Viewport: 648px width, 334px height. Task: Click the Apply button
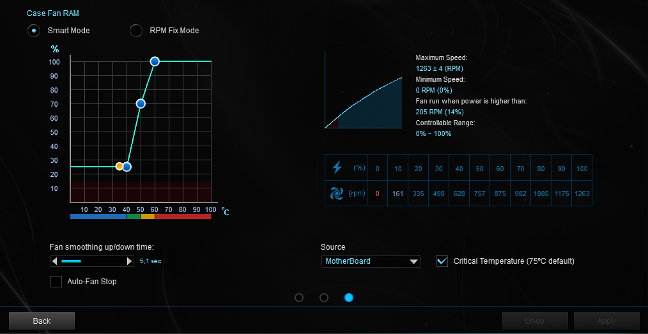pos(606,321)
